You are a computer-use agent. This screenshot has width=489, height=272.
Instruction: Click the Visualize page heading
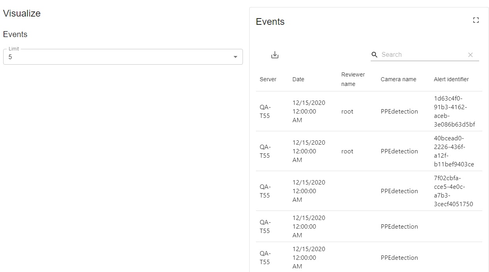[x=22, y=13]
